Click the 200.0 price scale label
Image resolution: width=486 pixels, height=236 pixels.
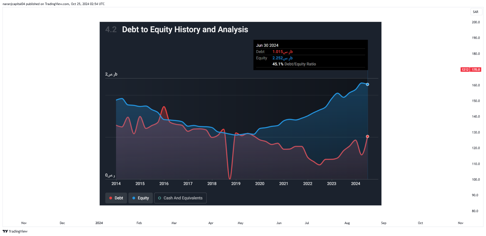[476, 22]
